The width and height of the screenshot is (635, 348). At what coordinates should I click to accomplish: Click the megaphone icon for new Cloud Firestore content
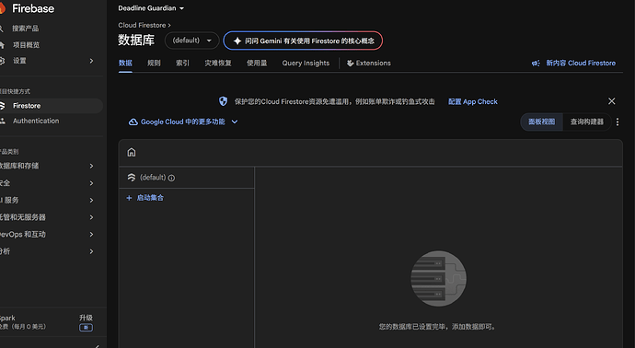pyautogui.click(x=536, y=64)
